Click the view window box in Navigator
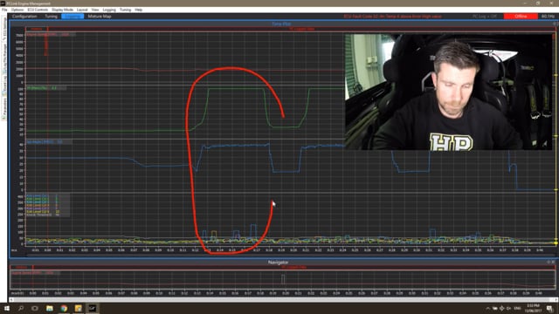Screen dimensions: 559x314 pyautogui.click(x=283, y=279)
